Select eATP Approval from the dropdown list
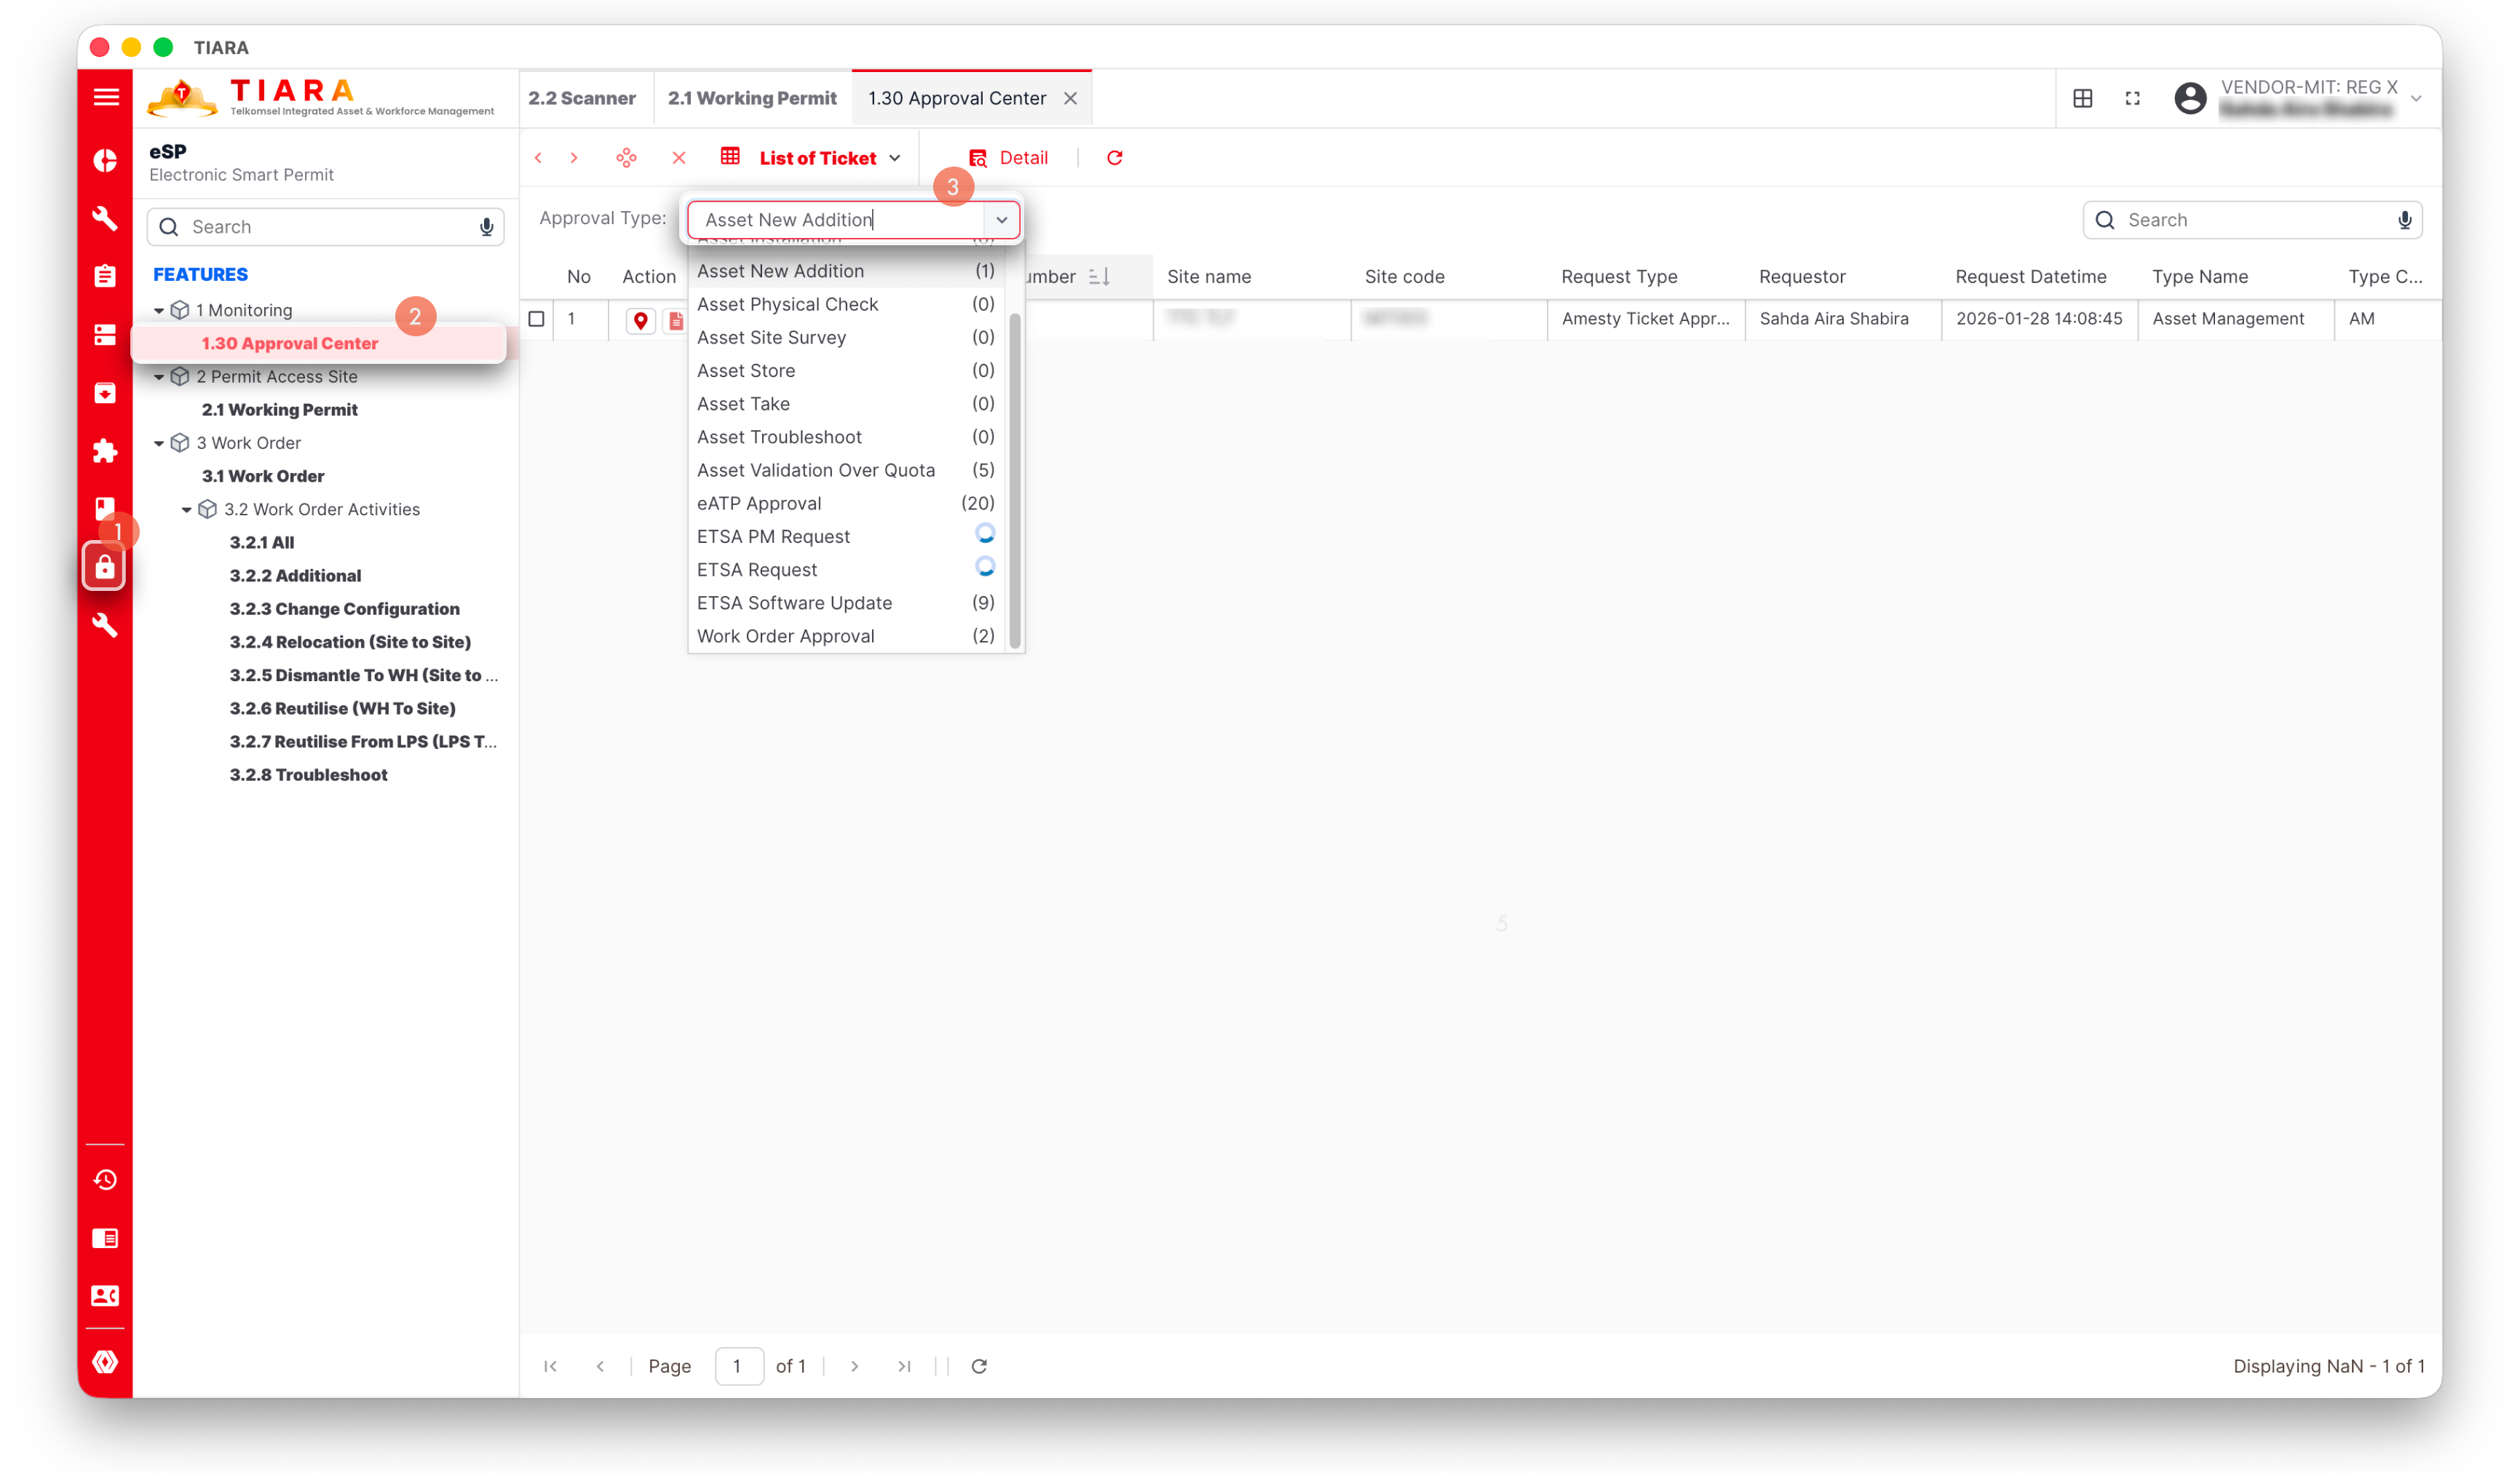The width and height of the screenshot is (2520, 1473). (x=759, y=503)
